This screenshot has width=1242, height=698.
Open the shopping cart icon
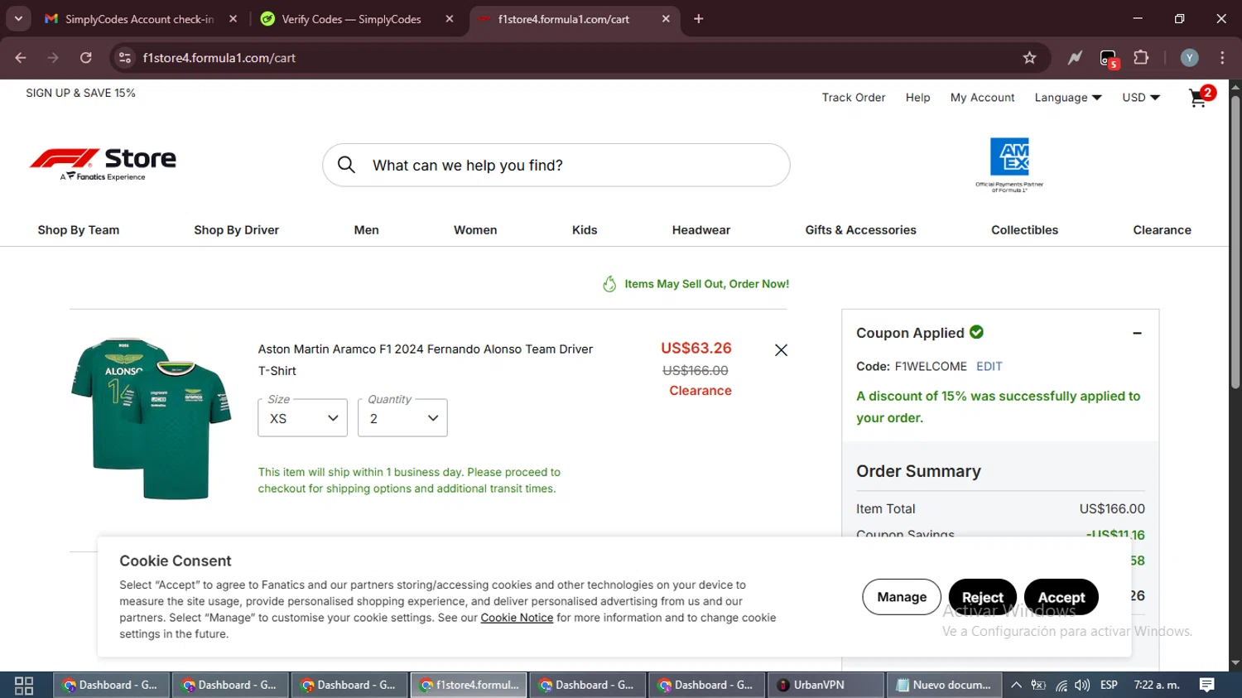(1201, 97)
